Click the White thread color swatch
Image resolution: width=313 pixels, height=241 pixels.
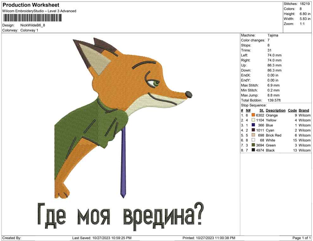(x=253, y=140)
